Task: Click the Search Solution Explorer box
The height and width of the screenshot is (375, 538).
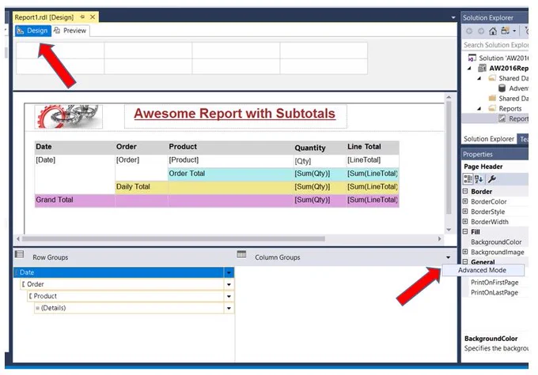Action: click(x=495, y=45)
